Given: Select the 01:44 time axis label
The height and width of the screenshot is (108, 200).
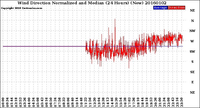Looking at the screenshot, I should tap(12, 102).
